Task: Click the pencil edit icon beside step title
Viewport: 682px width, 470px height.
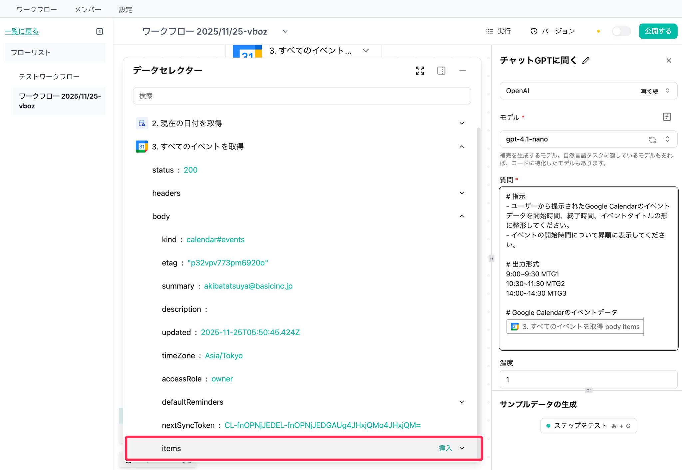Action: point(586,61)
